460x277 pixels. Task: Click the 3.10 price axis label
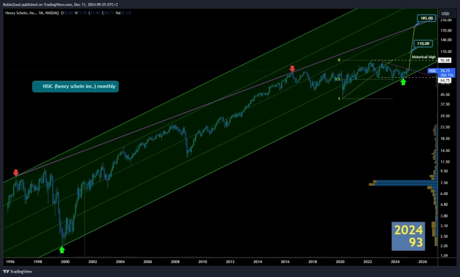click(x=444, y=225)
